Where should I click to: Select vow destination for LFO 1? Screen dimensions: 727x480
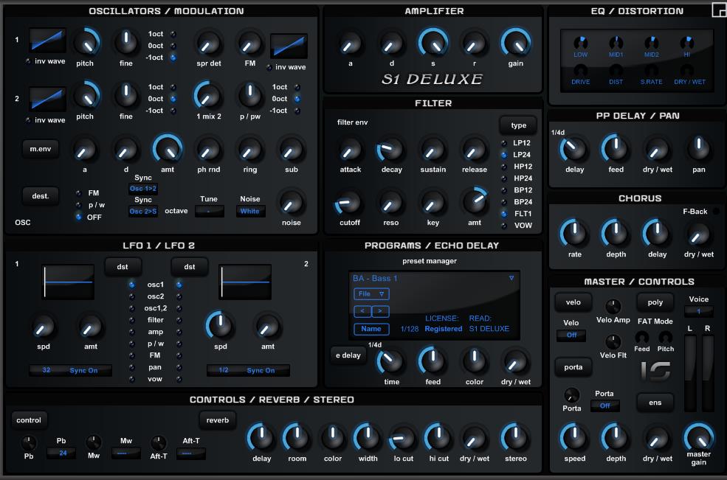[x=131, y=379]
